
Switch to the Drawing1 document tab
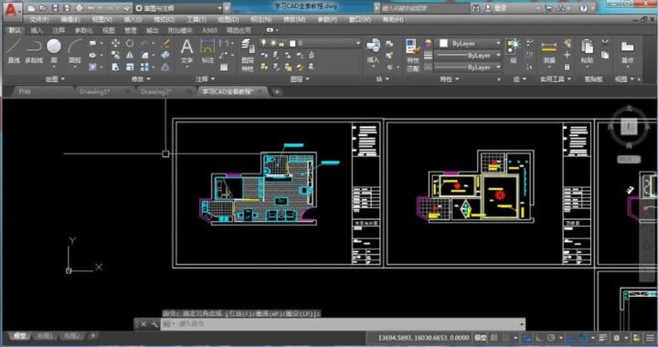(x=95, y=91)
